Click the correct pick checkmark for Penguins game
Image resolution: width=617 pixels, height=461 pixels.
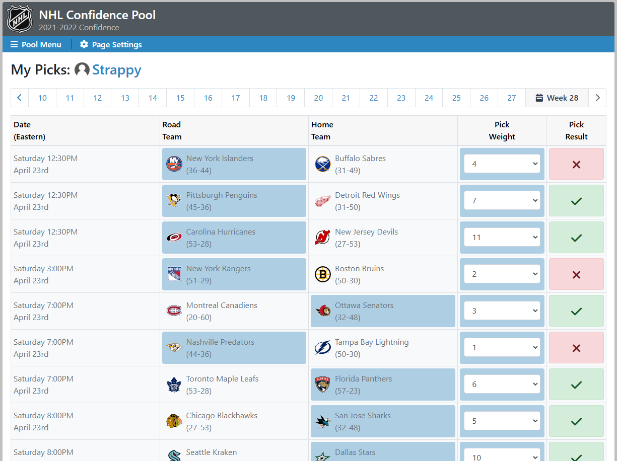[576, 201]
